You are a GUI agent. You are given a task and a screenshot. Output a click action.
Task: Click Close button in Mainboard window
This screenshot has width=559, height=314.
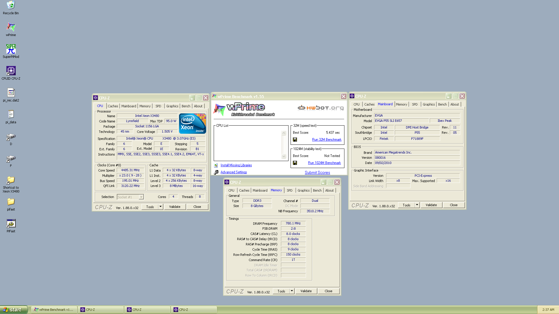[454, 205]
